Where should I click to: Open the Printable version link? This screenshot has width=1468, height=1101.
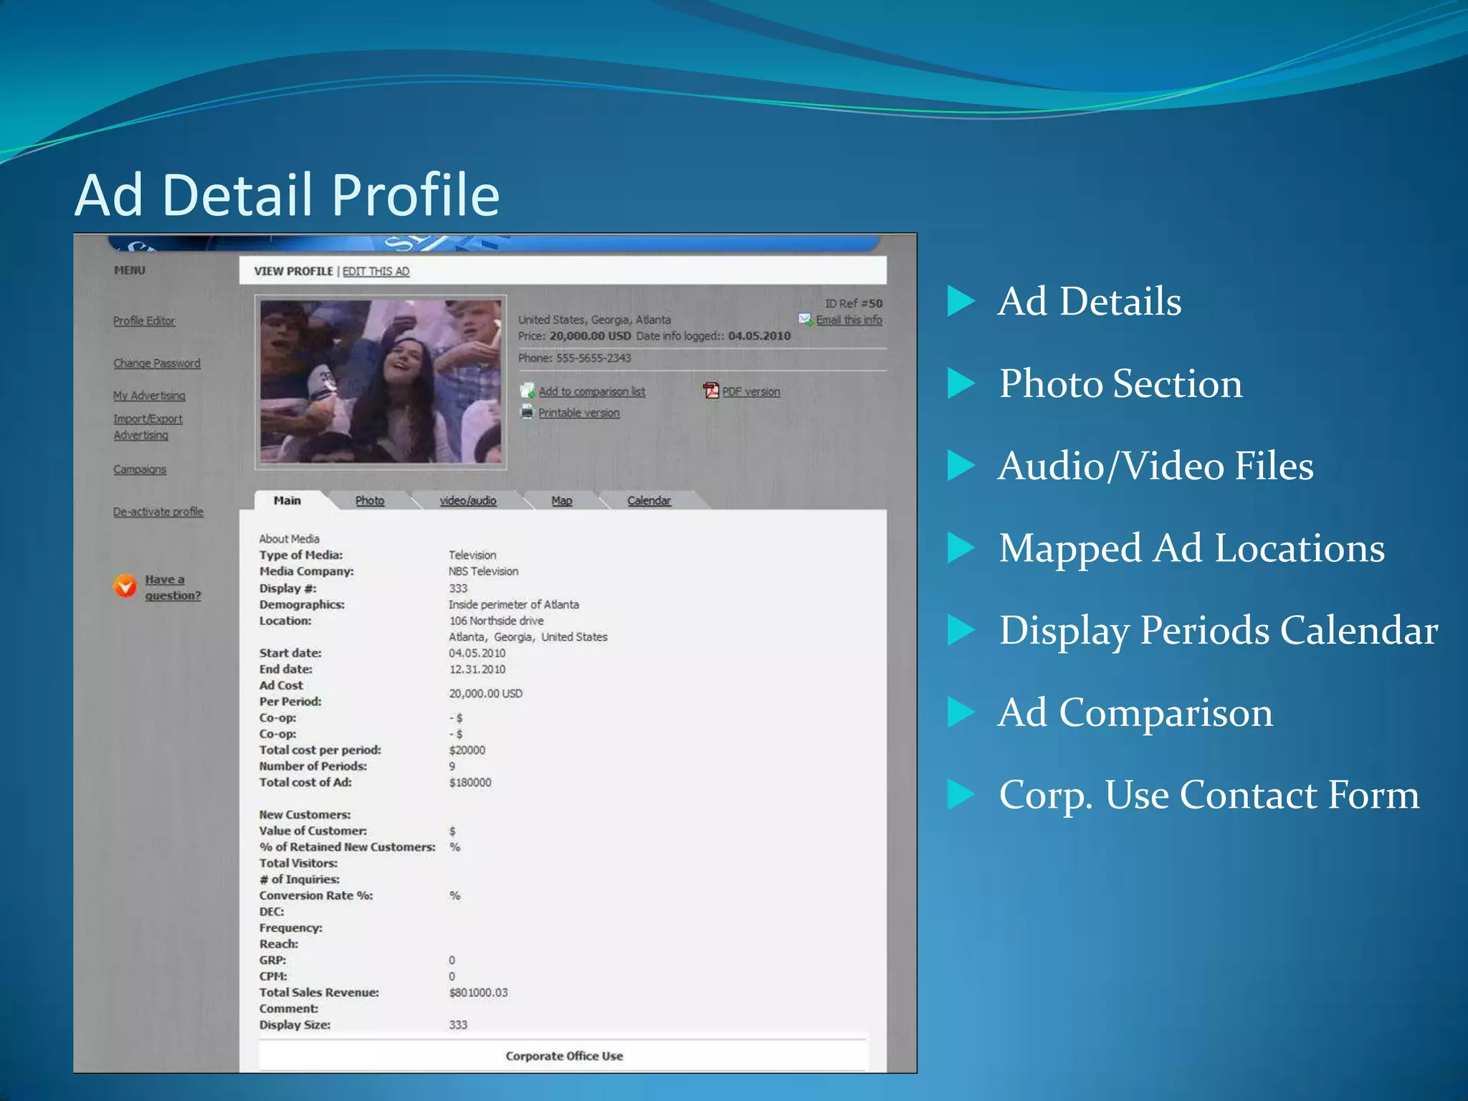[x=579, y=413]
